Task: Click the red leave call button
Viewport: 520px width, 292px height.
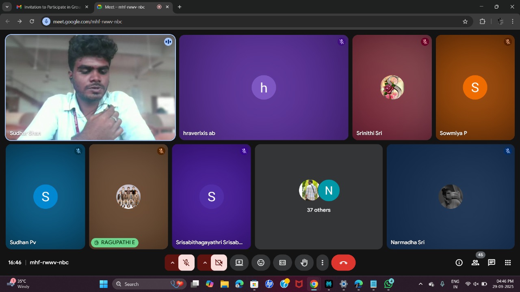Action: tap(343, 263)
